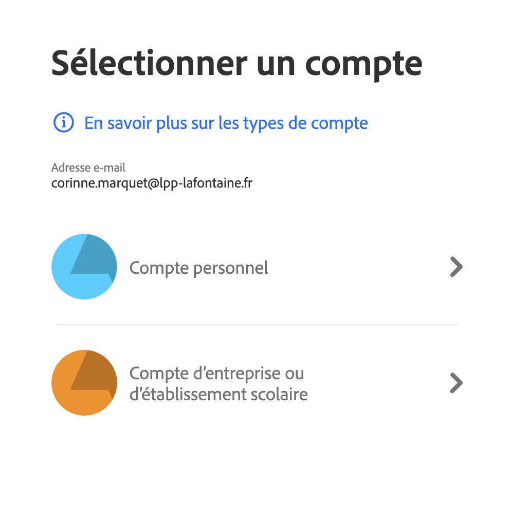The height and width of the screenshot is (521, 512).
Task: Click the 'Adresse e-mail' field label
Action: (88, 168)
